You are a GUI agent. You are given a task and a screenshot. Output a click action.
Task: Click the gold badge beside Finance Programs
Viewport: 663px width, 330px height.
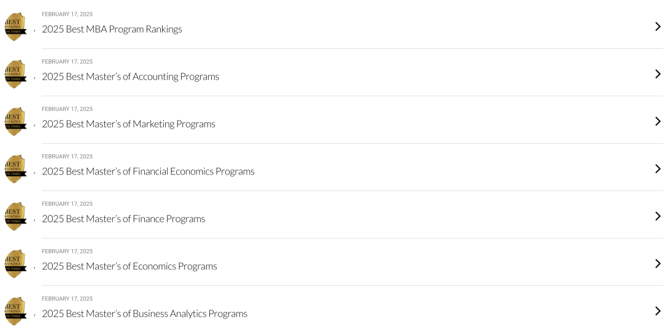pyautogui.click(x=15, y=216)
